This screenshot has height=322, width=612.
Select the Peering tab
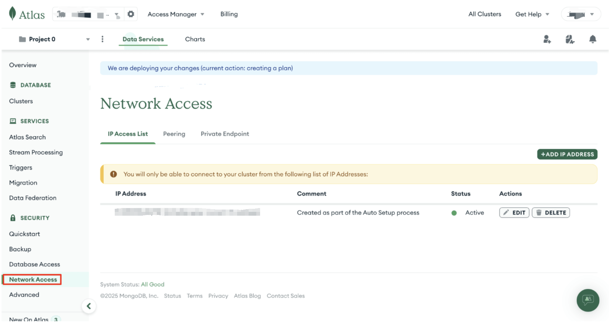point(174,134)
